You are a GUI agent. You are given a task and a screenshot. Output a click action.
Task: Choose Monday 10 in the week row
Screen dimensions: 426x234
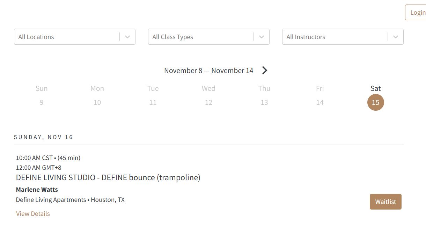click(97, 102)
